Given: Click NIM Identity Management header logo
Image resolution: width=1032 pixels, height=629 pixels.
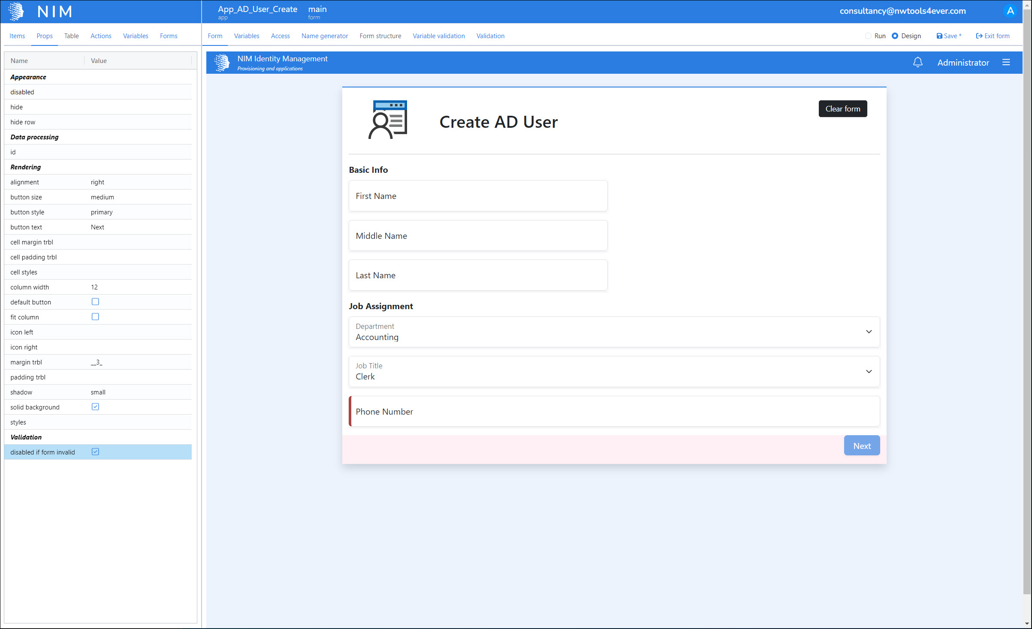Looking at the screenshot, I should pos(222,63).
